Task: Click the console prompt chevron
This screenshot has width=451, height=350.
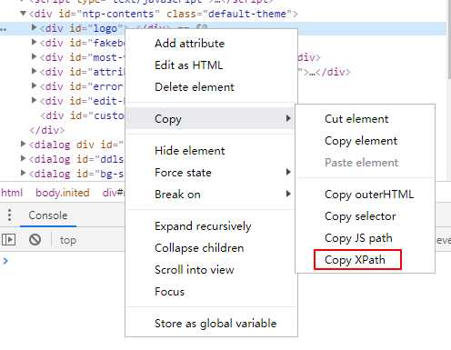Action: pyautogui.click(x=5, y=260)
